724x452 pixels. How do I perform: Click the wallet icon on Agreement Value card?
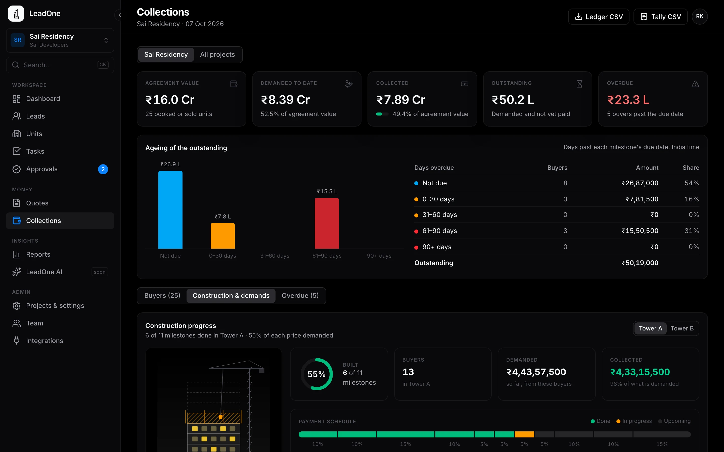pos(234,84)
